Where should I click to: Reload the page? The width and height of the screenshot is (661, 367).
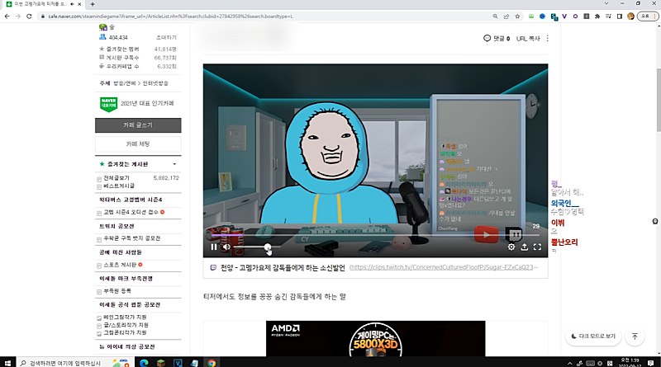click(x=29, y=16)
